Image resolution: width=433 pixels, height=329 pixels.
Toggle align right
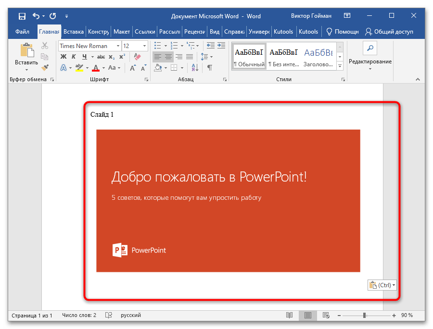click(x=179, y=57)
